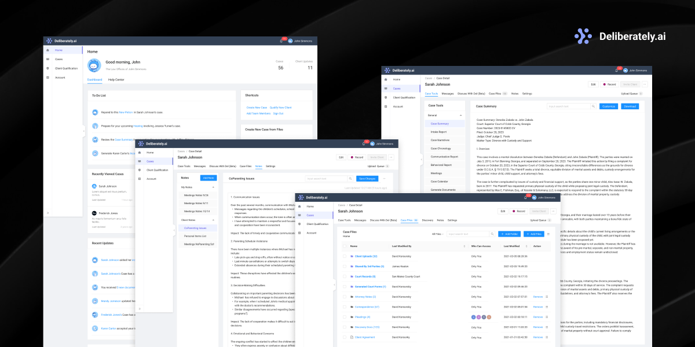Tick checkbox for Correspondence folder
The width and height of the screenshot is (695, 347).
coord(345,307)
